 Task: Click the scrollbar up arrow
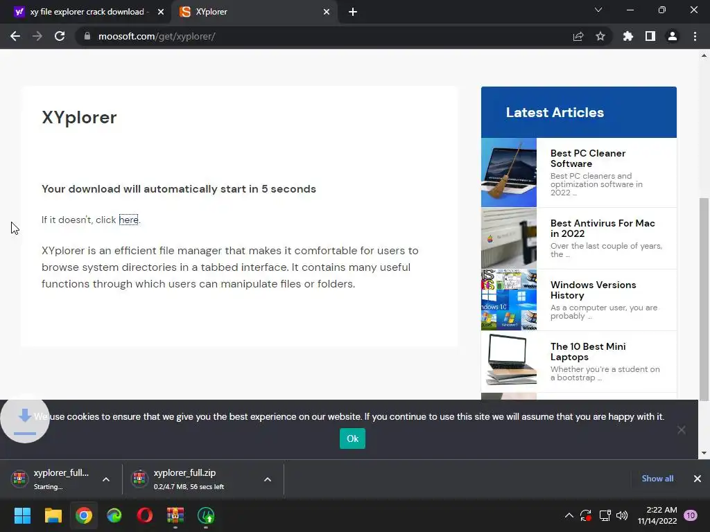704,55
